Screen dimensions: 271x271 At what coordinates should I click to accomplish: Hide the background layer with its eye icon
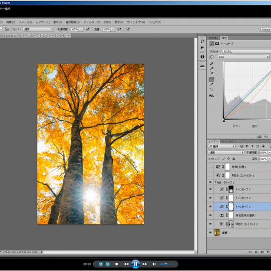(x=210, y=233)
